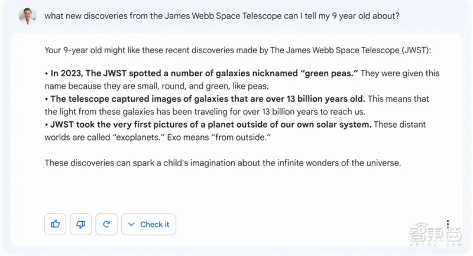Click the line about light traveling to reach us
The image size is (473, 256).
tap(205, 112)
